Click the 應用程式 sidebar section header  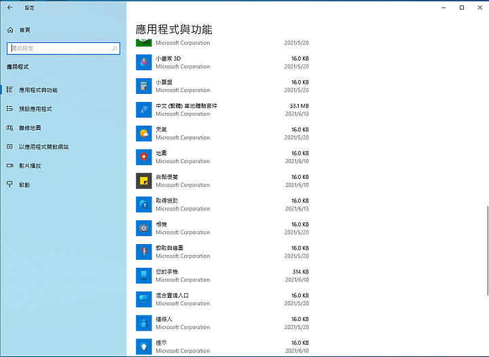point(18,67)
